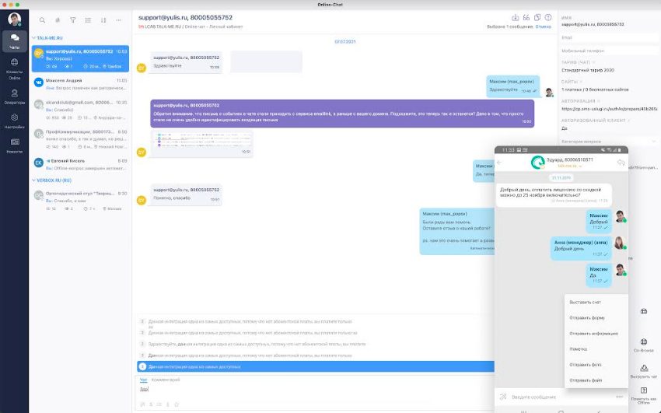The height and width of the screenshot is (413, 661).
Task: Click the sort arrows icon above chats
Action: tap(103, 19)
